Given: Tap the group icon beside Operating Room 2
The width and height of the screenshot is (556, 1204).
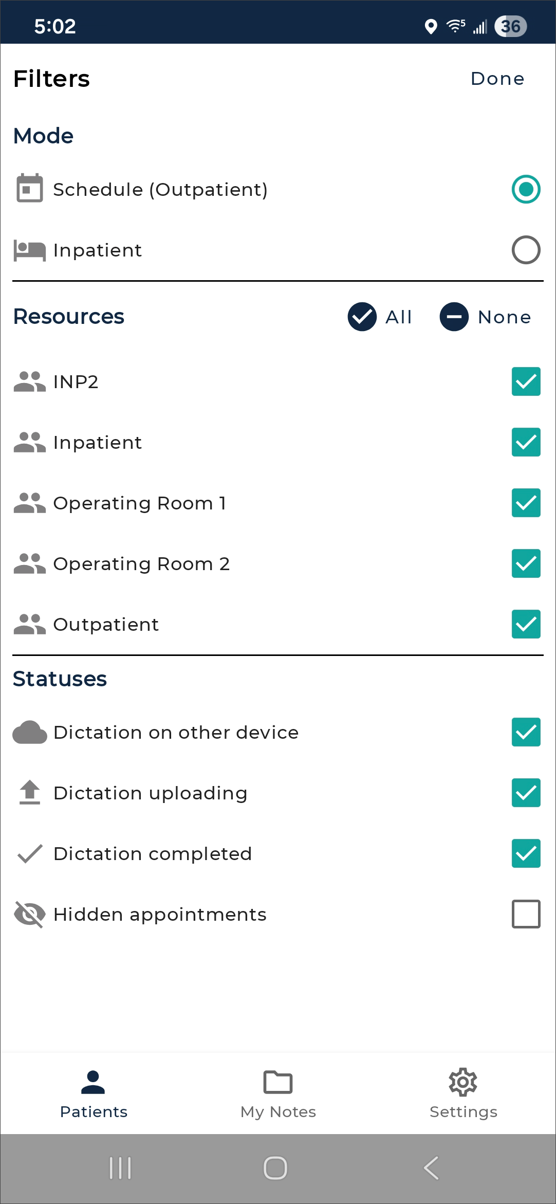Looking at the screenshot, I should click(29, 564).
